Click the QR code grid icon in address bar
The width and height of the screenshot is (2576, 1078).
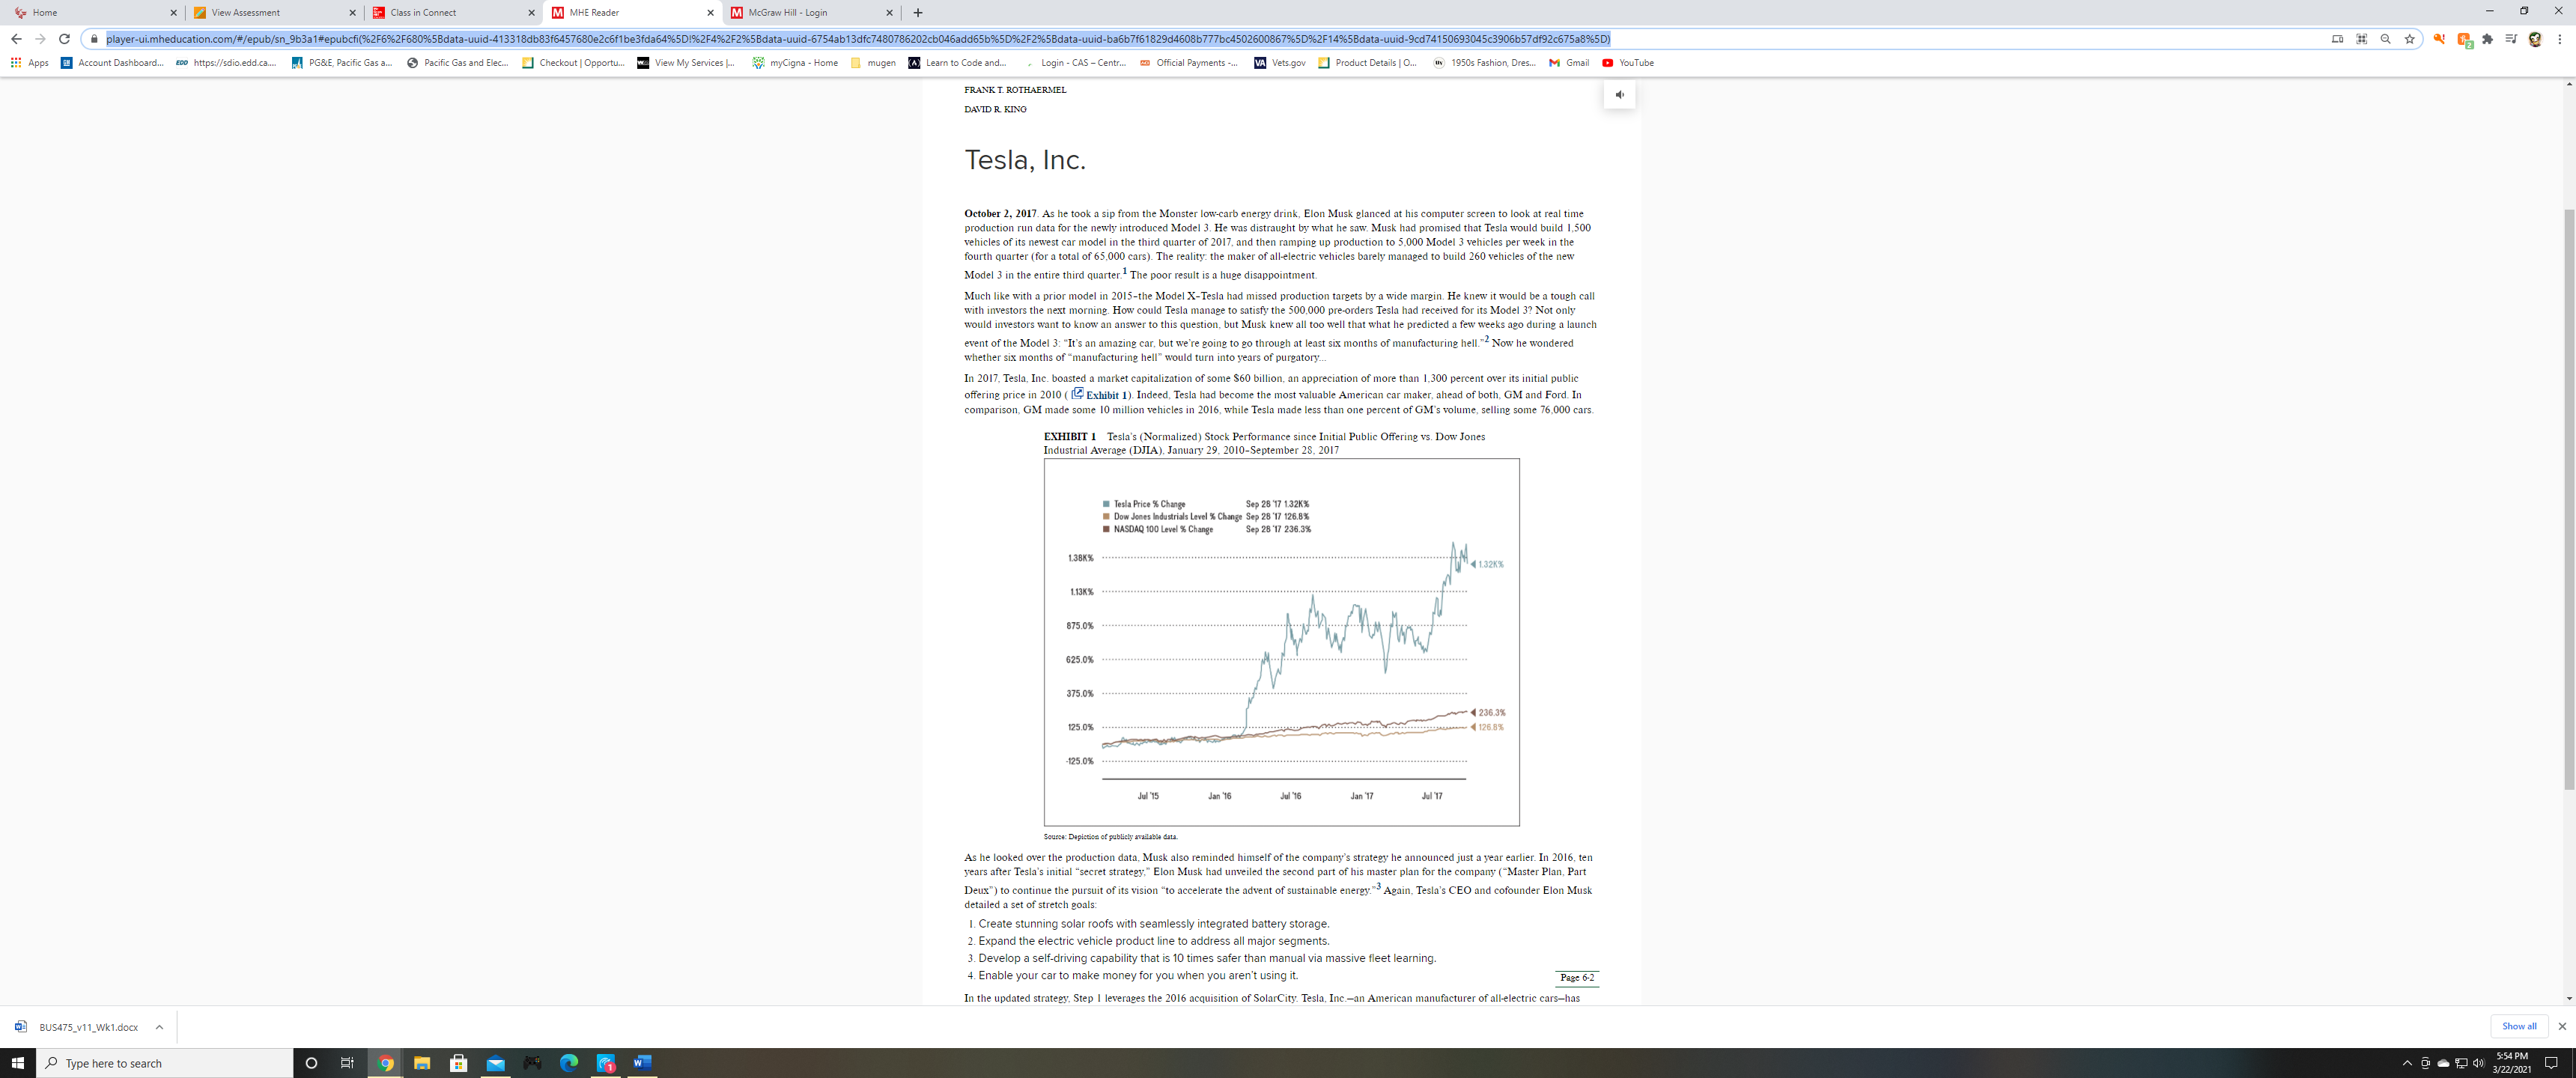pyautogui.click(x=2361, y=39)
